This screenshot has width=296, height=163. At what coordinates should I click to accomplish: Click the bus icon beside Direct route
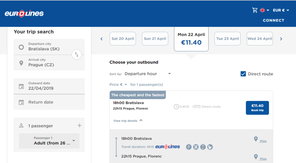click(196, 107)
